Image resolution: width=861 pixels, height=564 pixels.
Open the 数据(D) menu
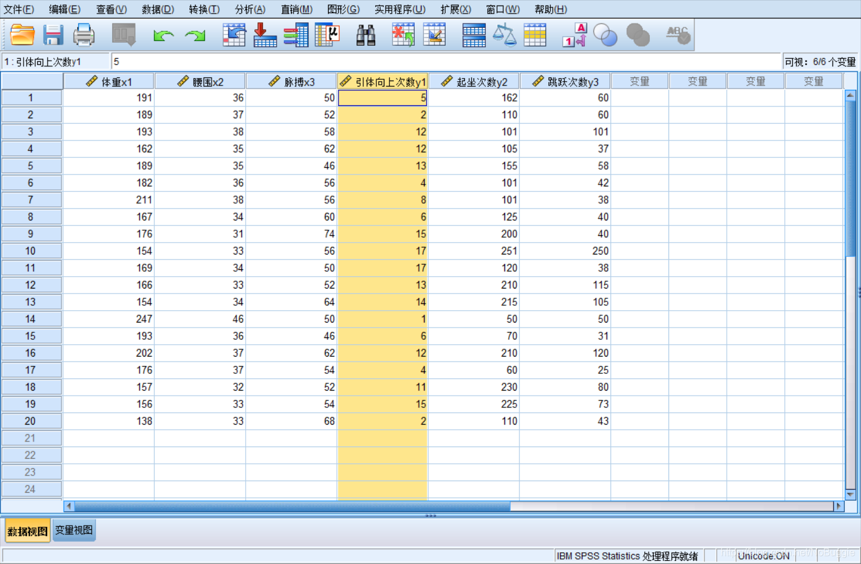158,9
